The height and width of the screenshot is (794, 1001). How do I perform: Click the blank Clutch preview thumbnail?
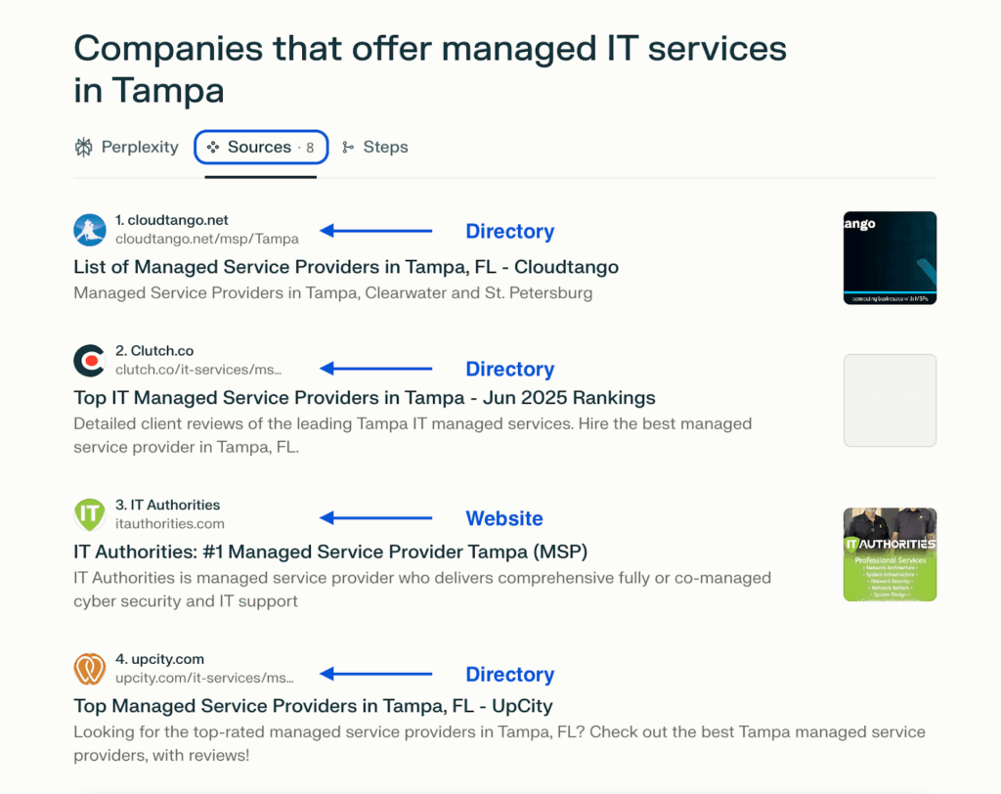coord(890,401)
